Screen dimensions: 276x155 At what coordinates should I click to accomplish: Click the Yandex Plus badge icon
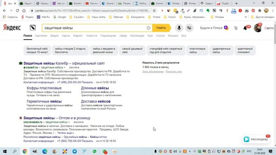click(226, 28)
